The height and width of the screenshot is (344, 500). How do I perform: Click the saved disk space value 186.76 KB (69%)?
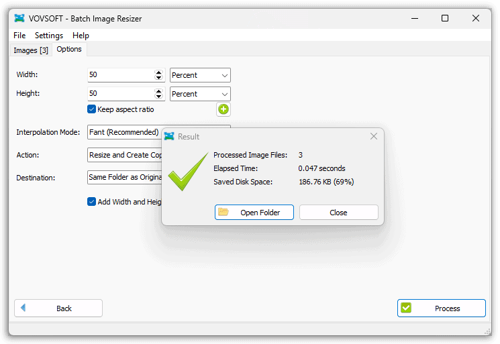point(326,182)
